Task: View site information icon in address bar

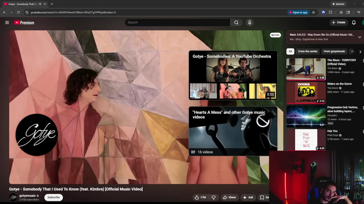Action: tap(27, 12)
